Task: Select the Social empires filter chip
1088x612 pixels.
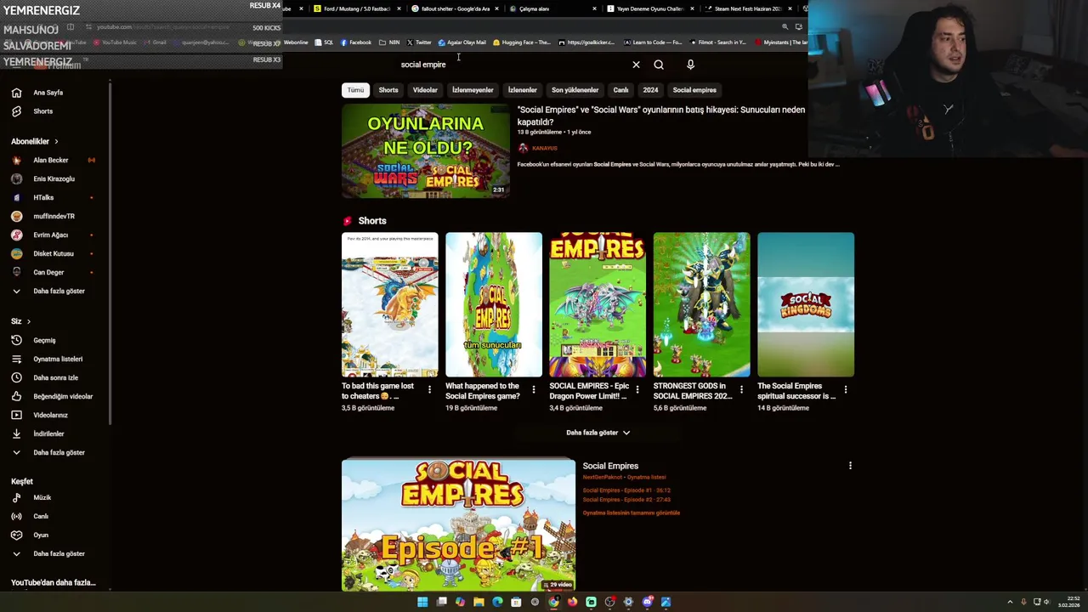Action: pos(694,90)
